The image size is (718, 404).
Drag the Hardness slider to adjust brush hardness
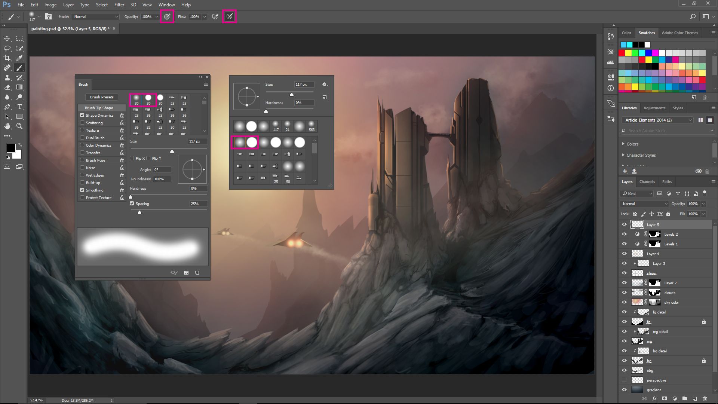[x=131, y=196]
